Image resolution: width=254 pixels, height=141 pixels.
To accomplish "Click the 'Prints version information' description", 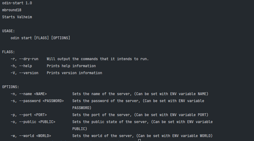I will click(74, 73).
